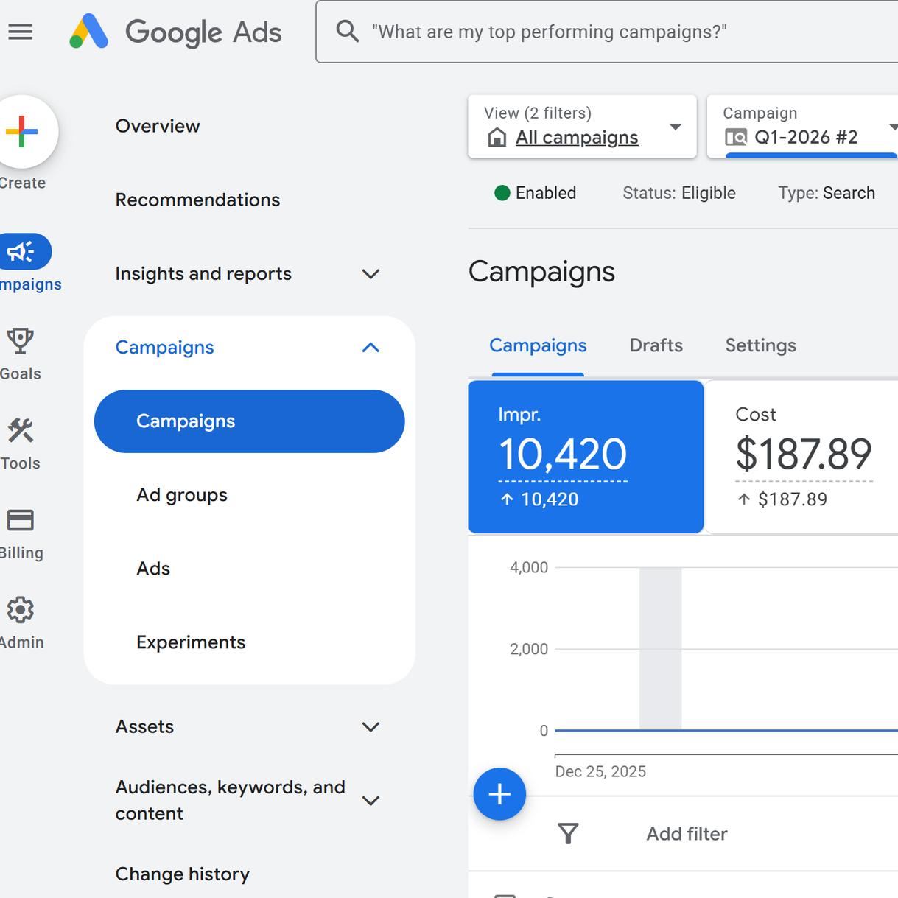The image size is (898, 898).
Task: Click Status: Eligible text
Action: (679, 193)
